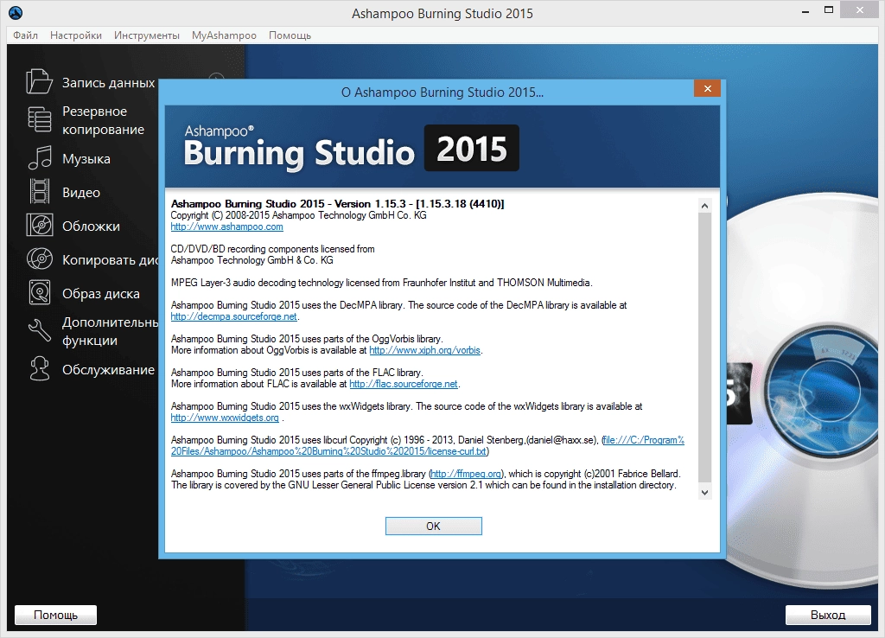Select Копировать диск entry in sidebar
Viewport: 885px width, 638px height.
[110, 260]
